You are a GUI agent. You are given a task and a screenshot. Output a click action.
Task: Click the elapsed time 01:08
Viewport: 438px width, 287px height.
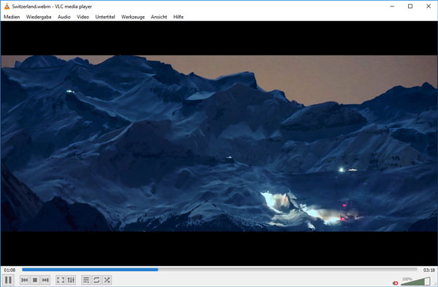(9, 270)
